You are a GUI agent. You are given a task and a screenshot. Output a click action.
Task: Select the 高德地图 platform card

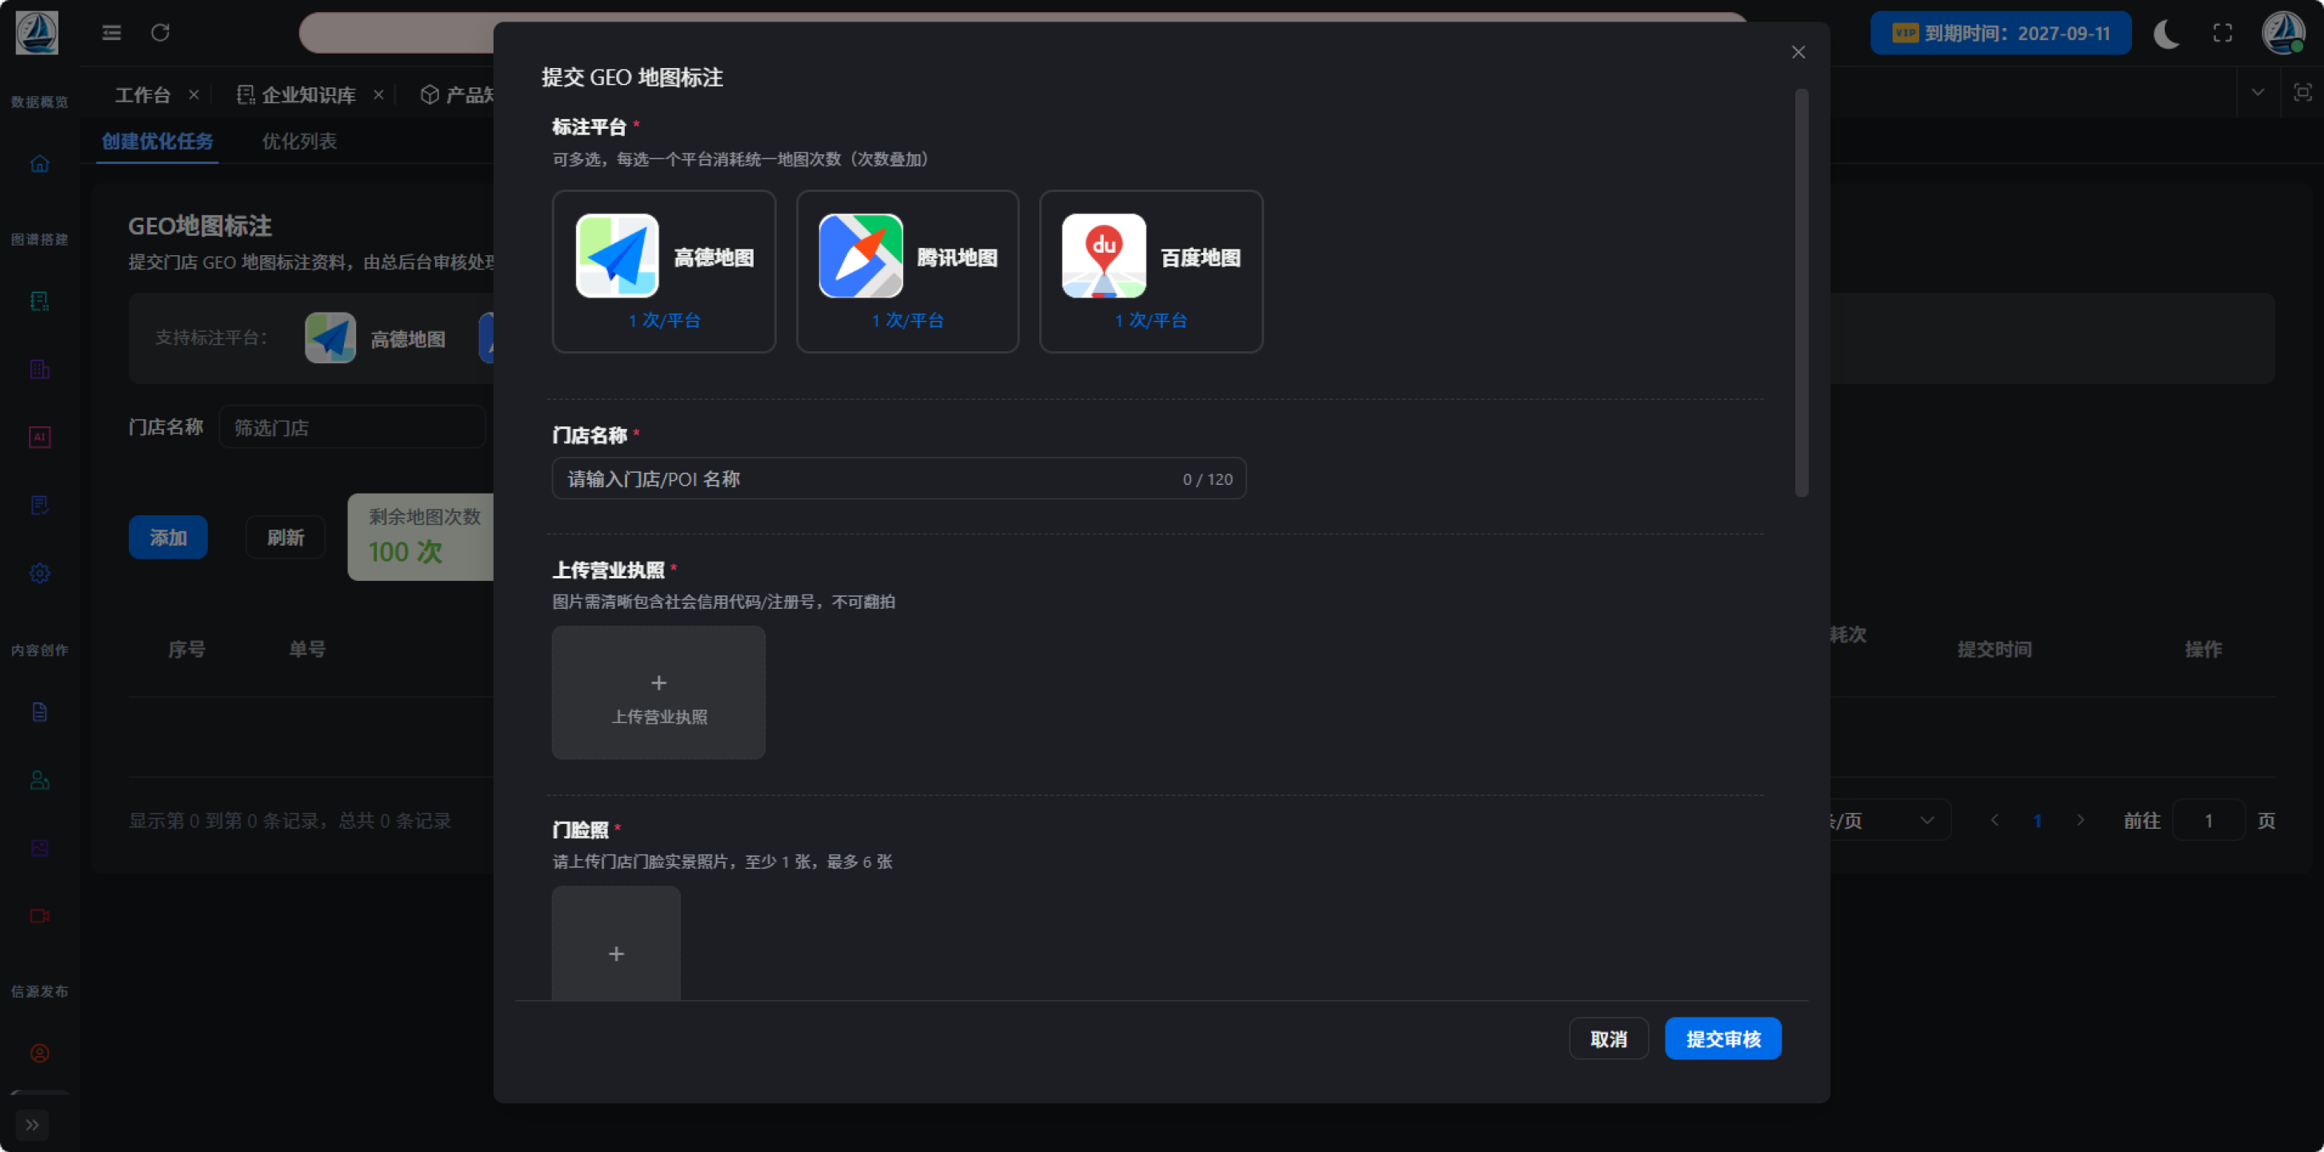click(x=663, y=270)
